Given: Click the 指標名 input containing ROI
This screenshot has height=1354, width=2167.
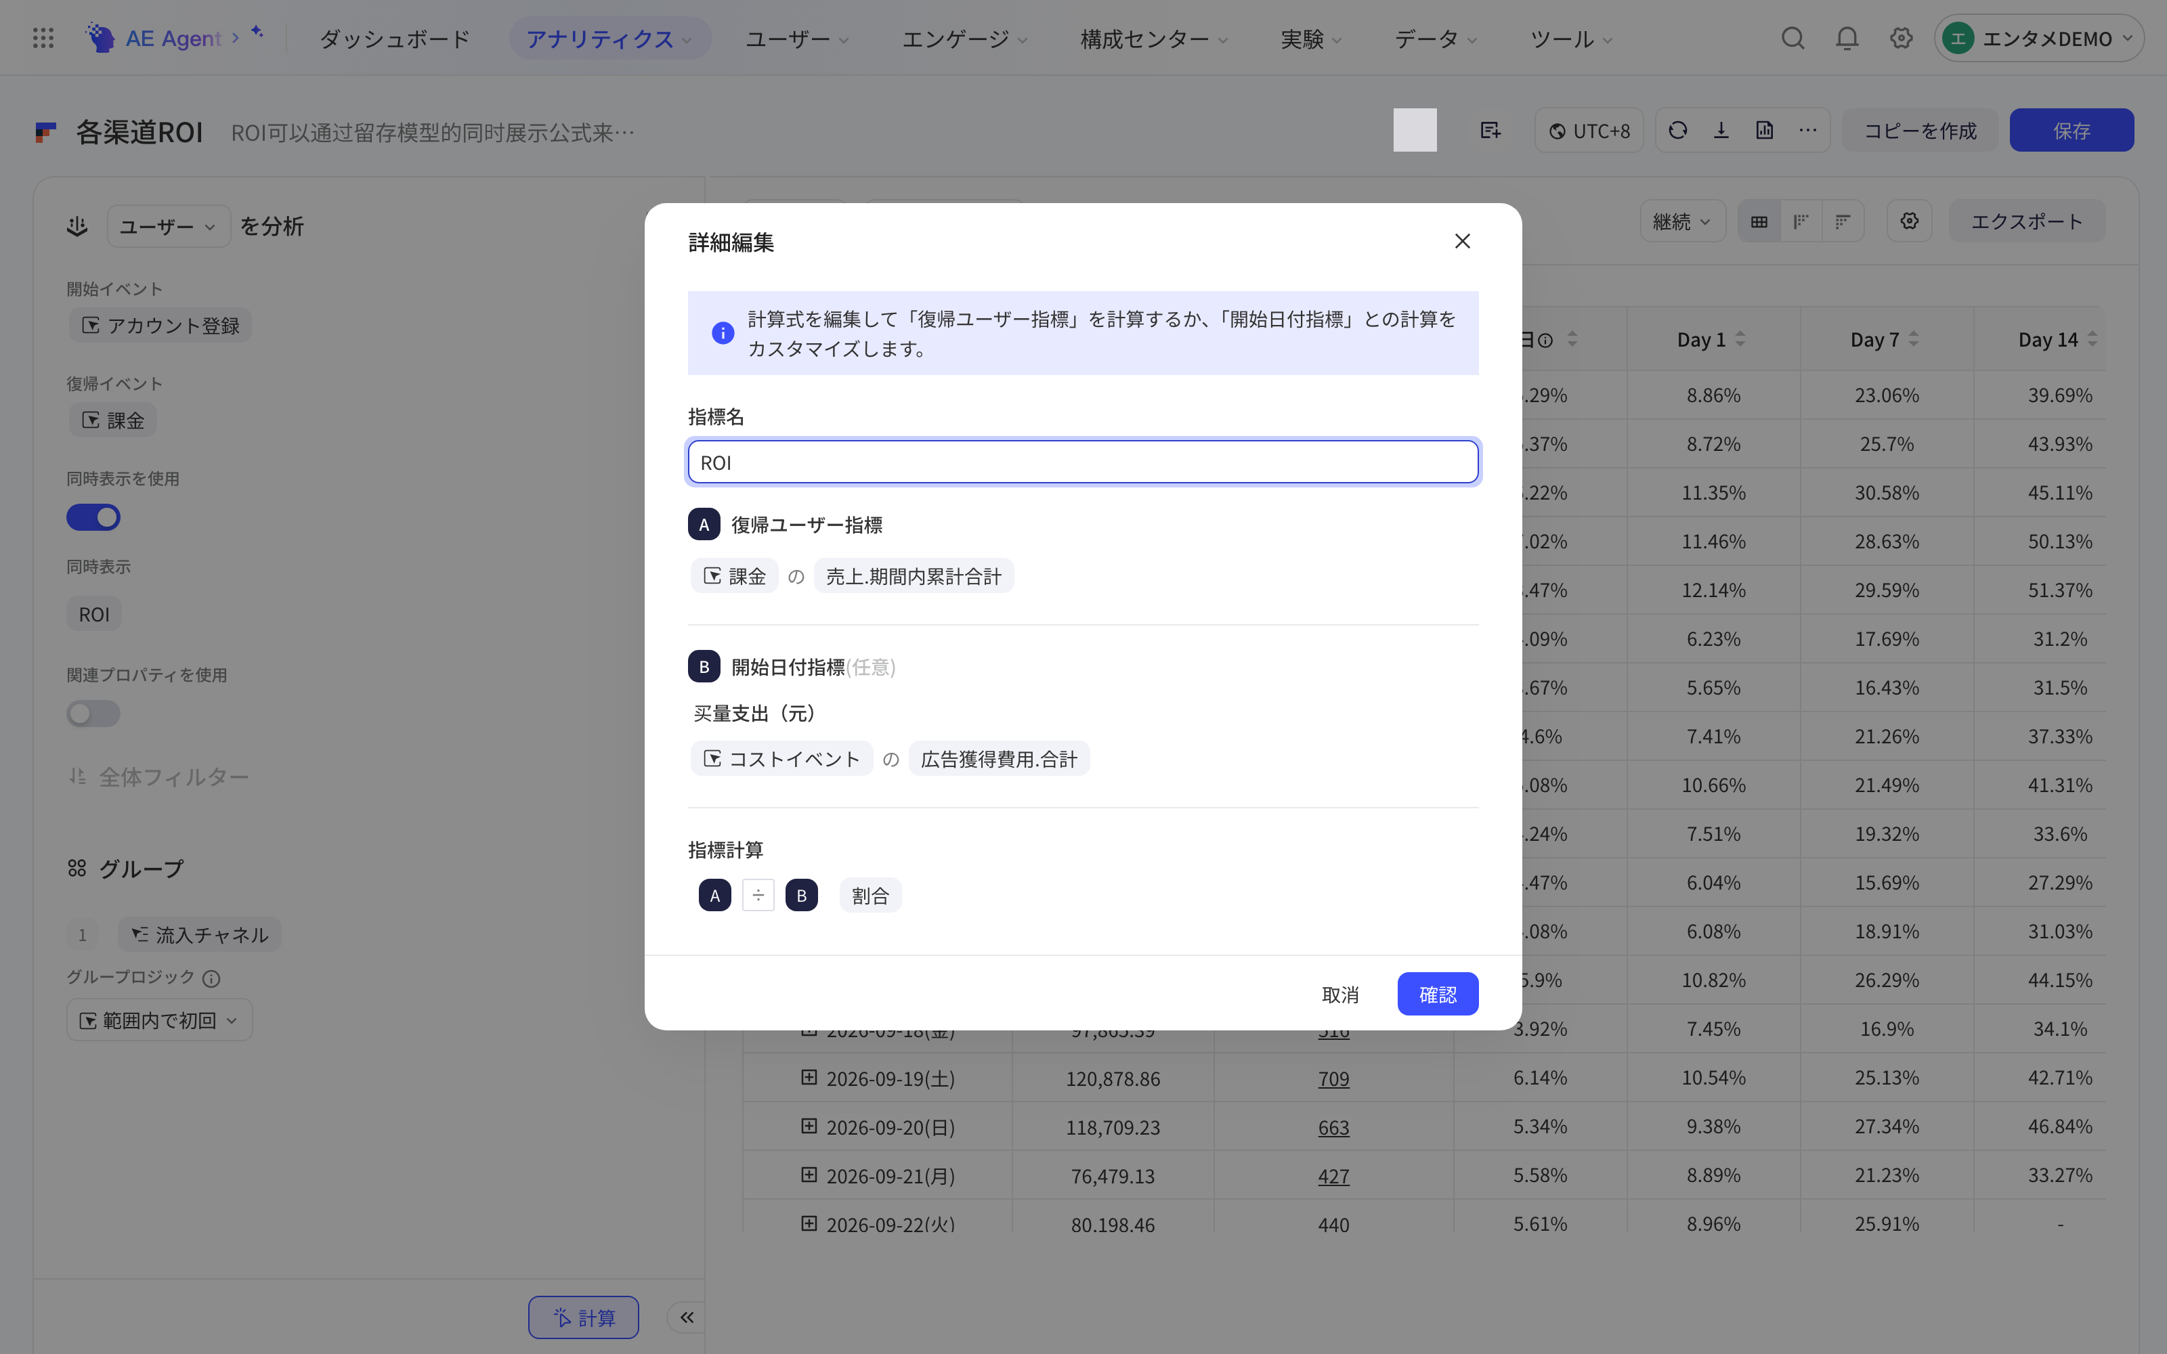Looking at the screenshot, I should [1083, 462].
